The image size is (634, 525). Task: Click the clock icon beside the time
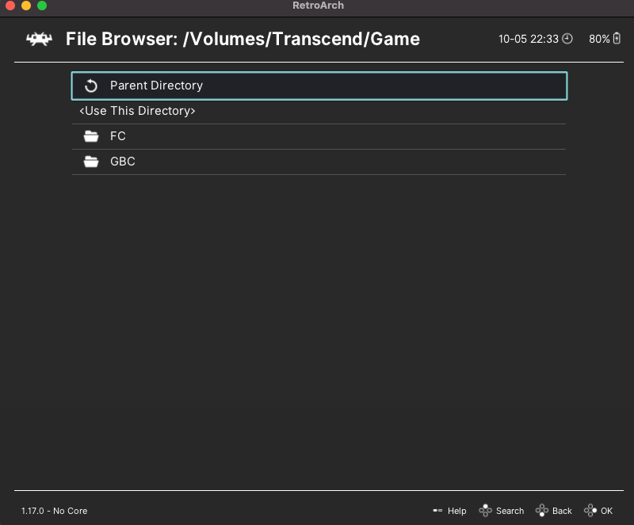[567, 39]
